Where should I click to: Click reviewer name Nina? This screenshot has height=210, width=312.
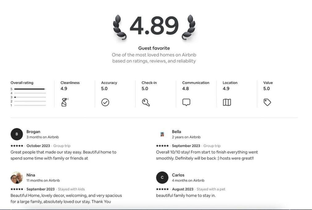[31, 175]
